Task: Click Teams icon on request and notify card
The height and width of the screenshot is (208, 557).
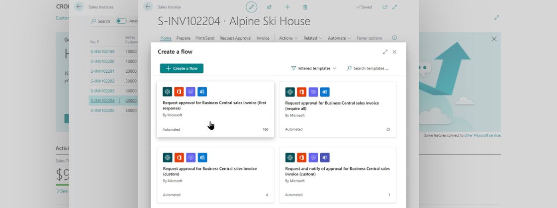Action: pos(325,157)
